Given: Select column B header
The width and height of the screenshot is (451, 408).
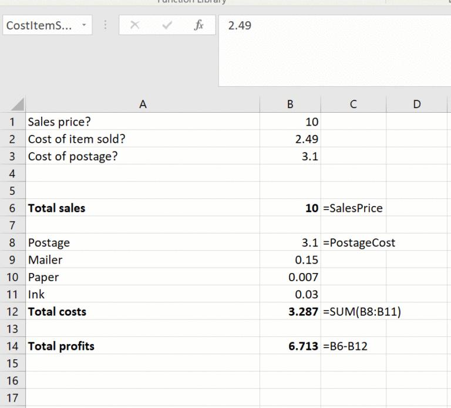Looking at the screenshot, I should pos(290,104).
